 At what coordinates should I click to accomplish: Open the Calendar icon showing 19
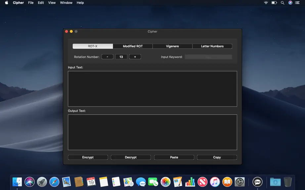click(x=91, y=182)
